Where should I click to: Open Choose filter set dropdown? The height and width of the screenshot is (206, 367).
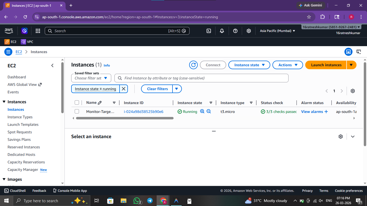(91, 78)
